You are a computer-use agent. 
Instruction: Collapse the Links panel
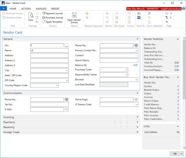pyautogui.click(x=178, y=127)
